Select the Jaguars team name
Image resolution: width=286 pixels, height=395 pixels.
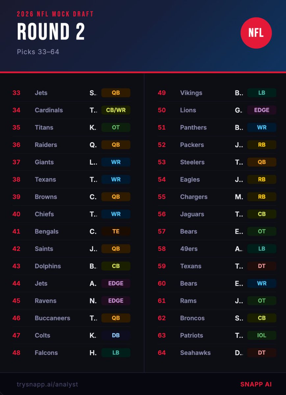(x=192, y=214)
